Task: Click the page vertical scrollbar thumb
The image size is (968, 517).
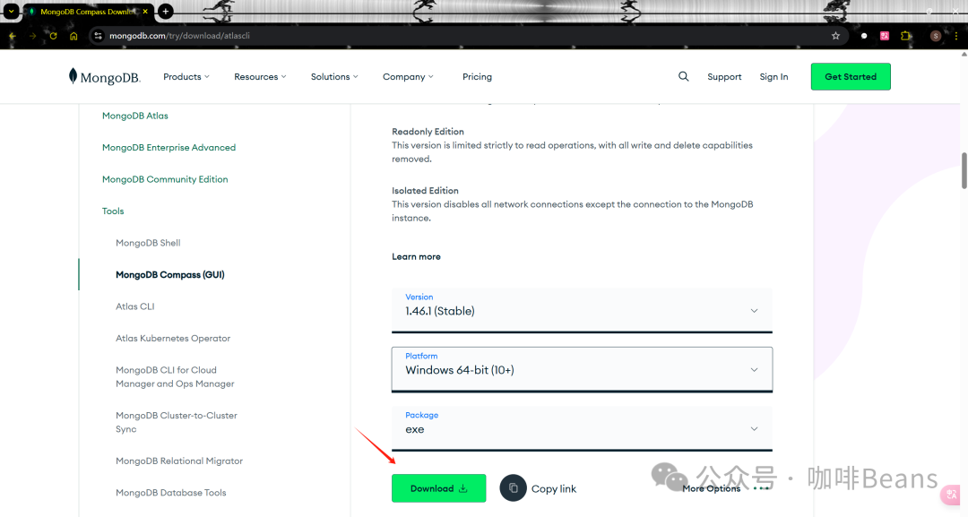Action: tap(964, 171)
